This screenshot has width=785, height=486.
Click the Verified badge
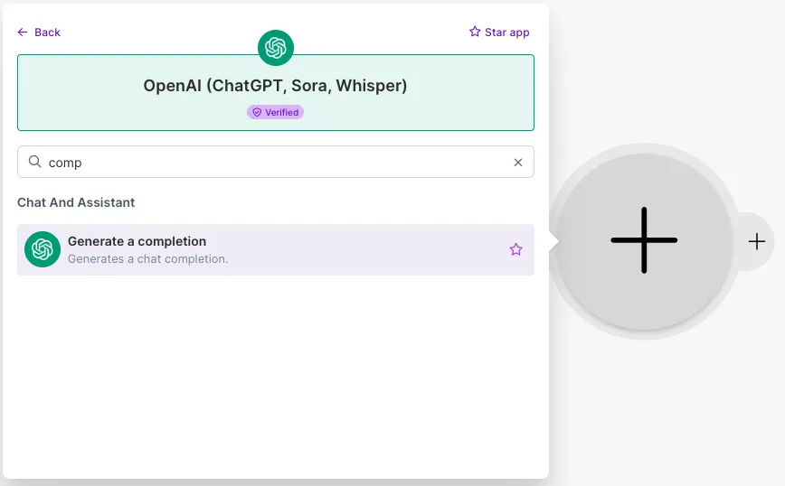click(x=275, y=113)
